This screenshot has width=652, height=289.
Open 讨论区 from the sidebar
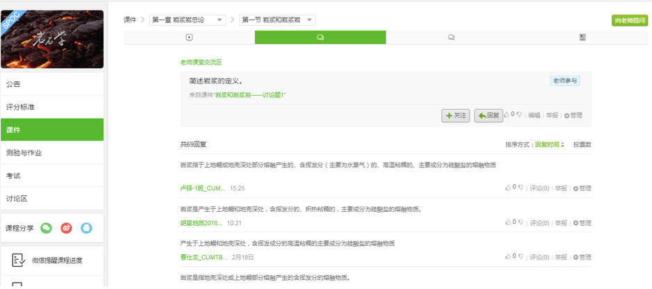click(52, 198)
